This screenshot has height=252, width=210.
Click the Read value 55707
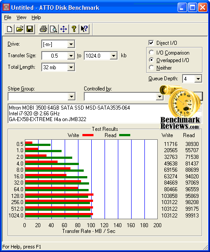pos(192,150)
